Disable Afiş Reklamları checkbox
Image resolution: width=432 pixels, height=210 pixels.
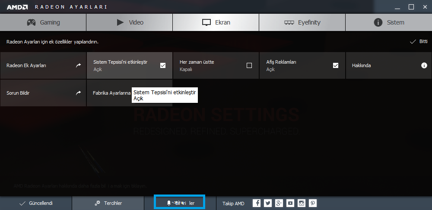(x=336, y=65)
